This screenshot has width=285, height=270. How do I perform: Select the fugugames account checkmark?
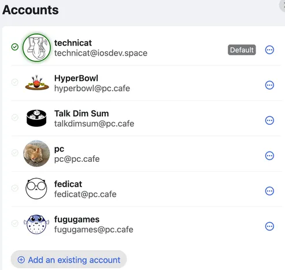(15, 223)
